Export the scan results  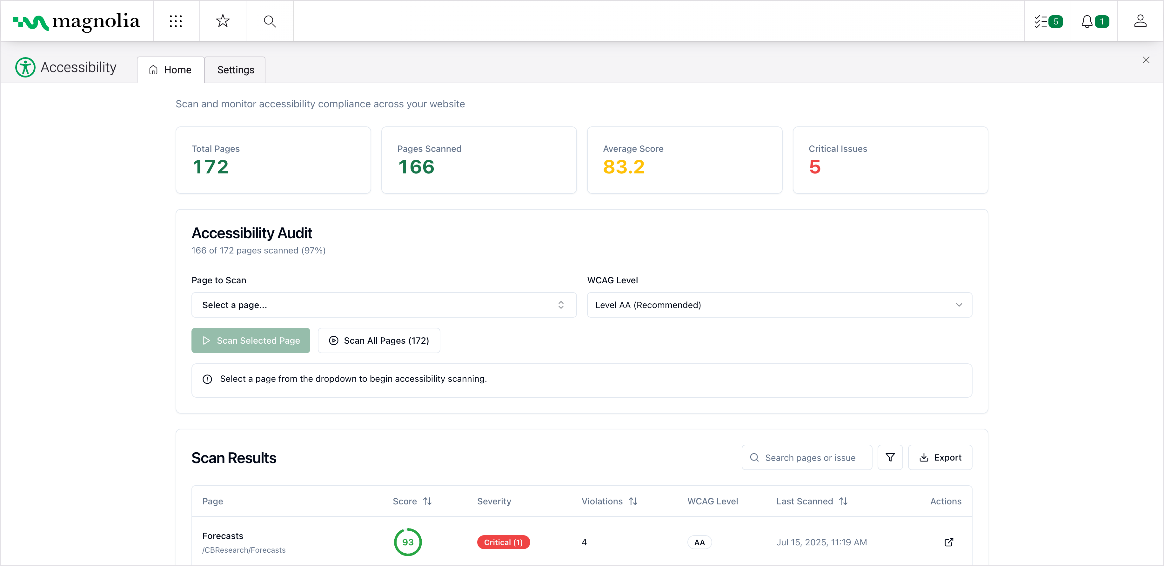[940, 457]
